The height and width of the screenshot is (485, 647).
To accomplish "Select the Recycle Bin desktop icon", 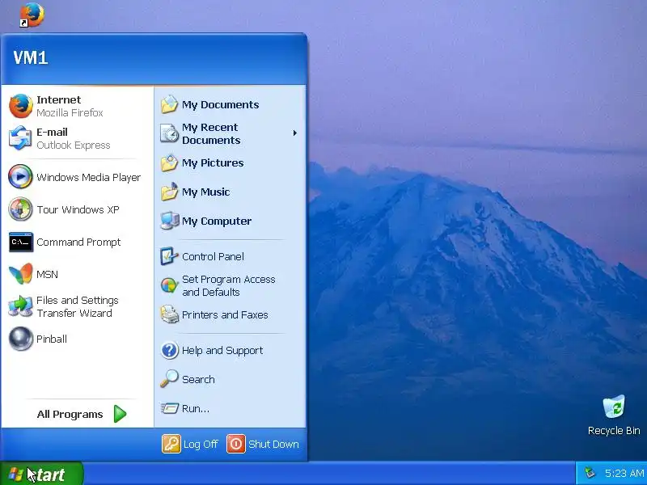I will (614, 407).
